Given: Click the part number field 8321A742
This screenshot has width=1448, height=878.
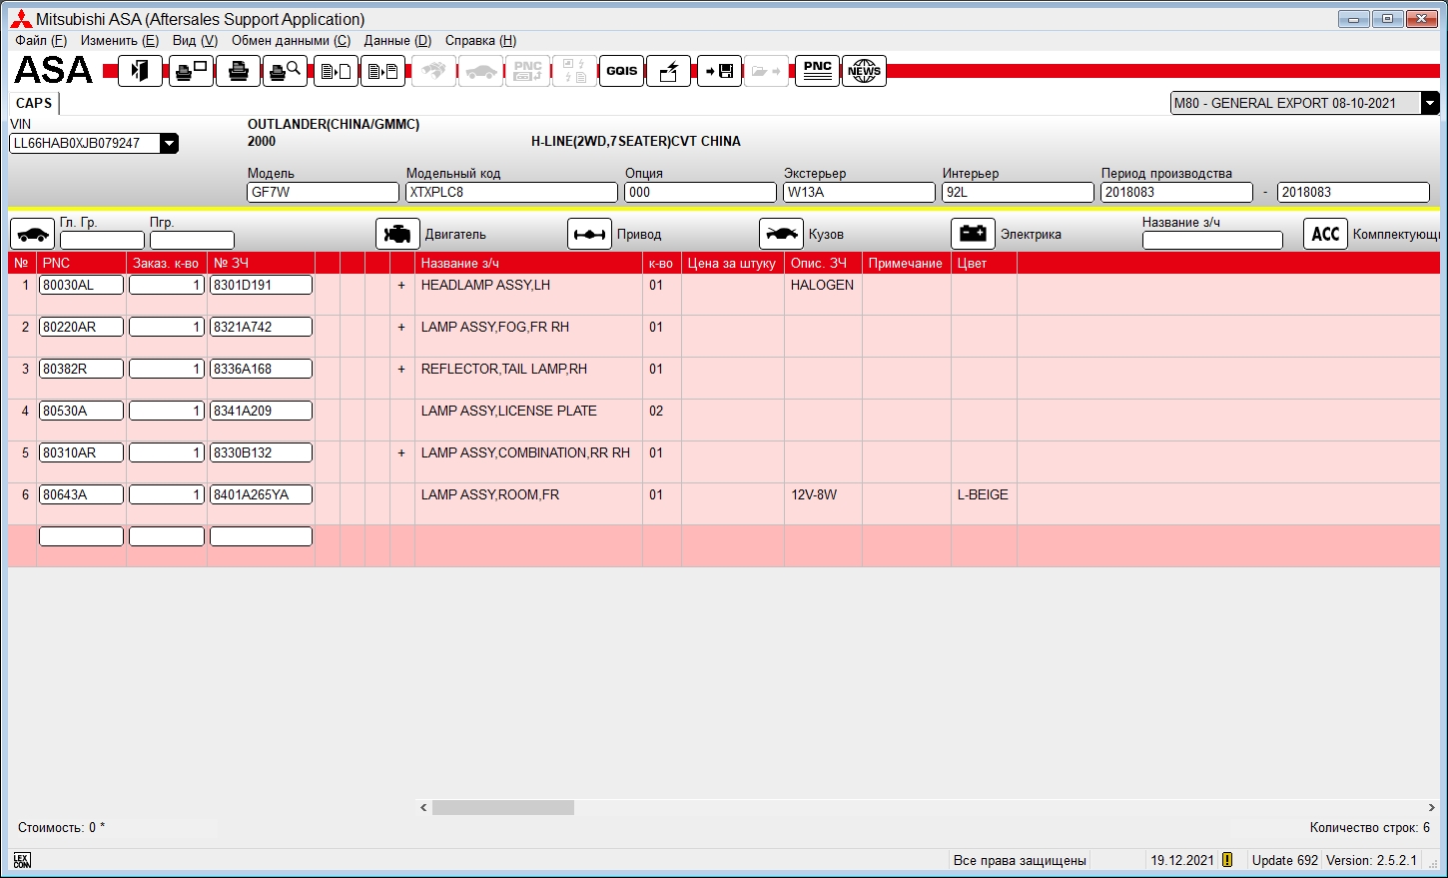Looking at the screenshot, I should pos(261,327).
